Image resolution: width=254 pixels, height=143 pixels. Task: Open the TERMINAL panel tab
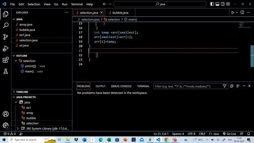(x=143, y=86)
